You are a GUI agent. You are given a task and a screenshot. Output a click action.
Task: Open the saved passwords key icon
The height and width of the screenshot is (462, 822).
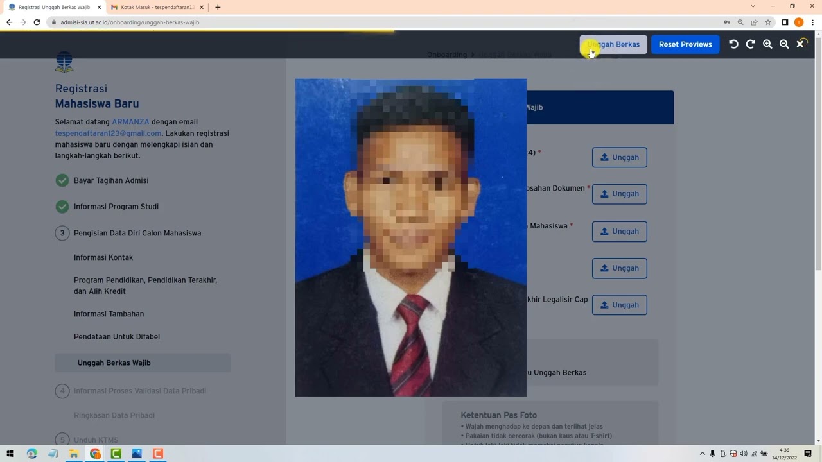tap(726, 22)
